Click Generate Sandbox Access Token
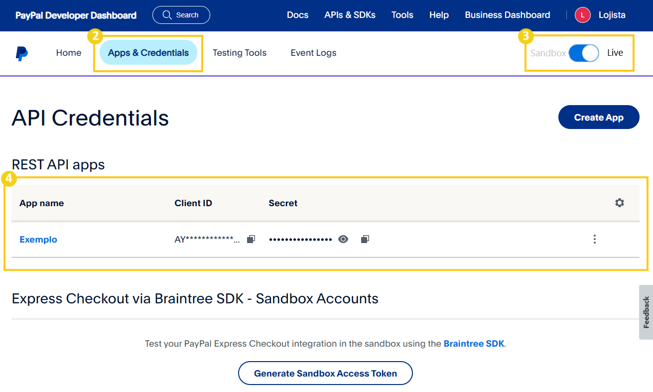 325,373
